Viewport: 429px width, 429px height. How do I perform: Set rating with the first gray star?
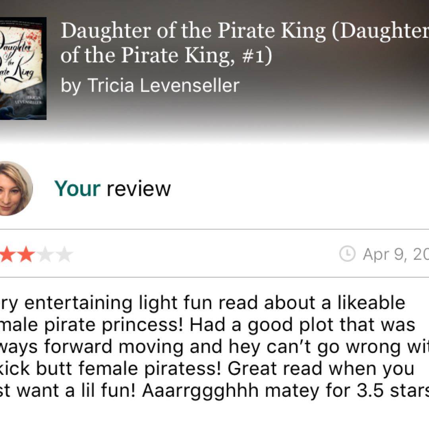click(45, 255)
